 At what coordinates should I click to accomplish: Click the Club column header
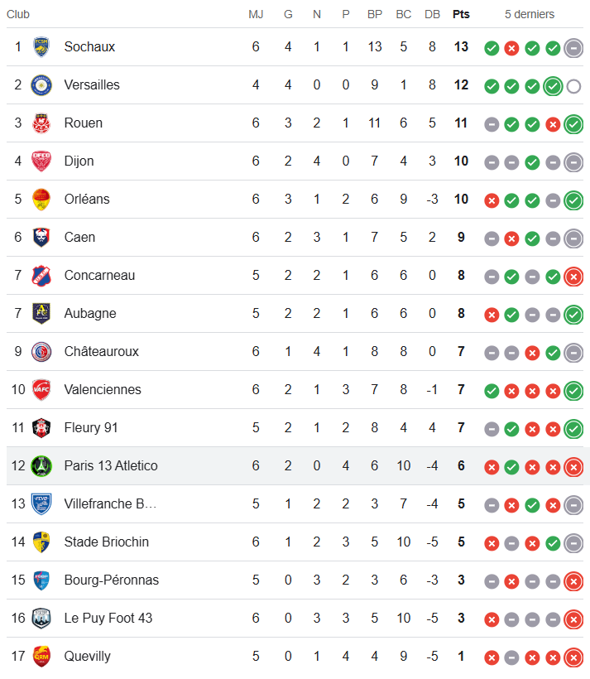coord(18,14)
